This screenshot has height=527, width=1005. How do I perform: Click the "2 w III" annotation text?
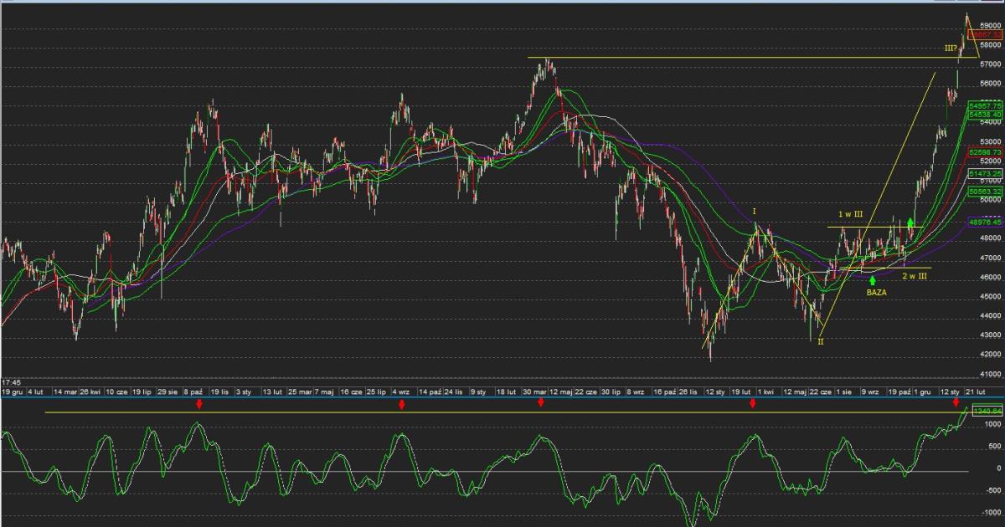[915, 275]
